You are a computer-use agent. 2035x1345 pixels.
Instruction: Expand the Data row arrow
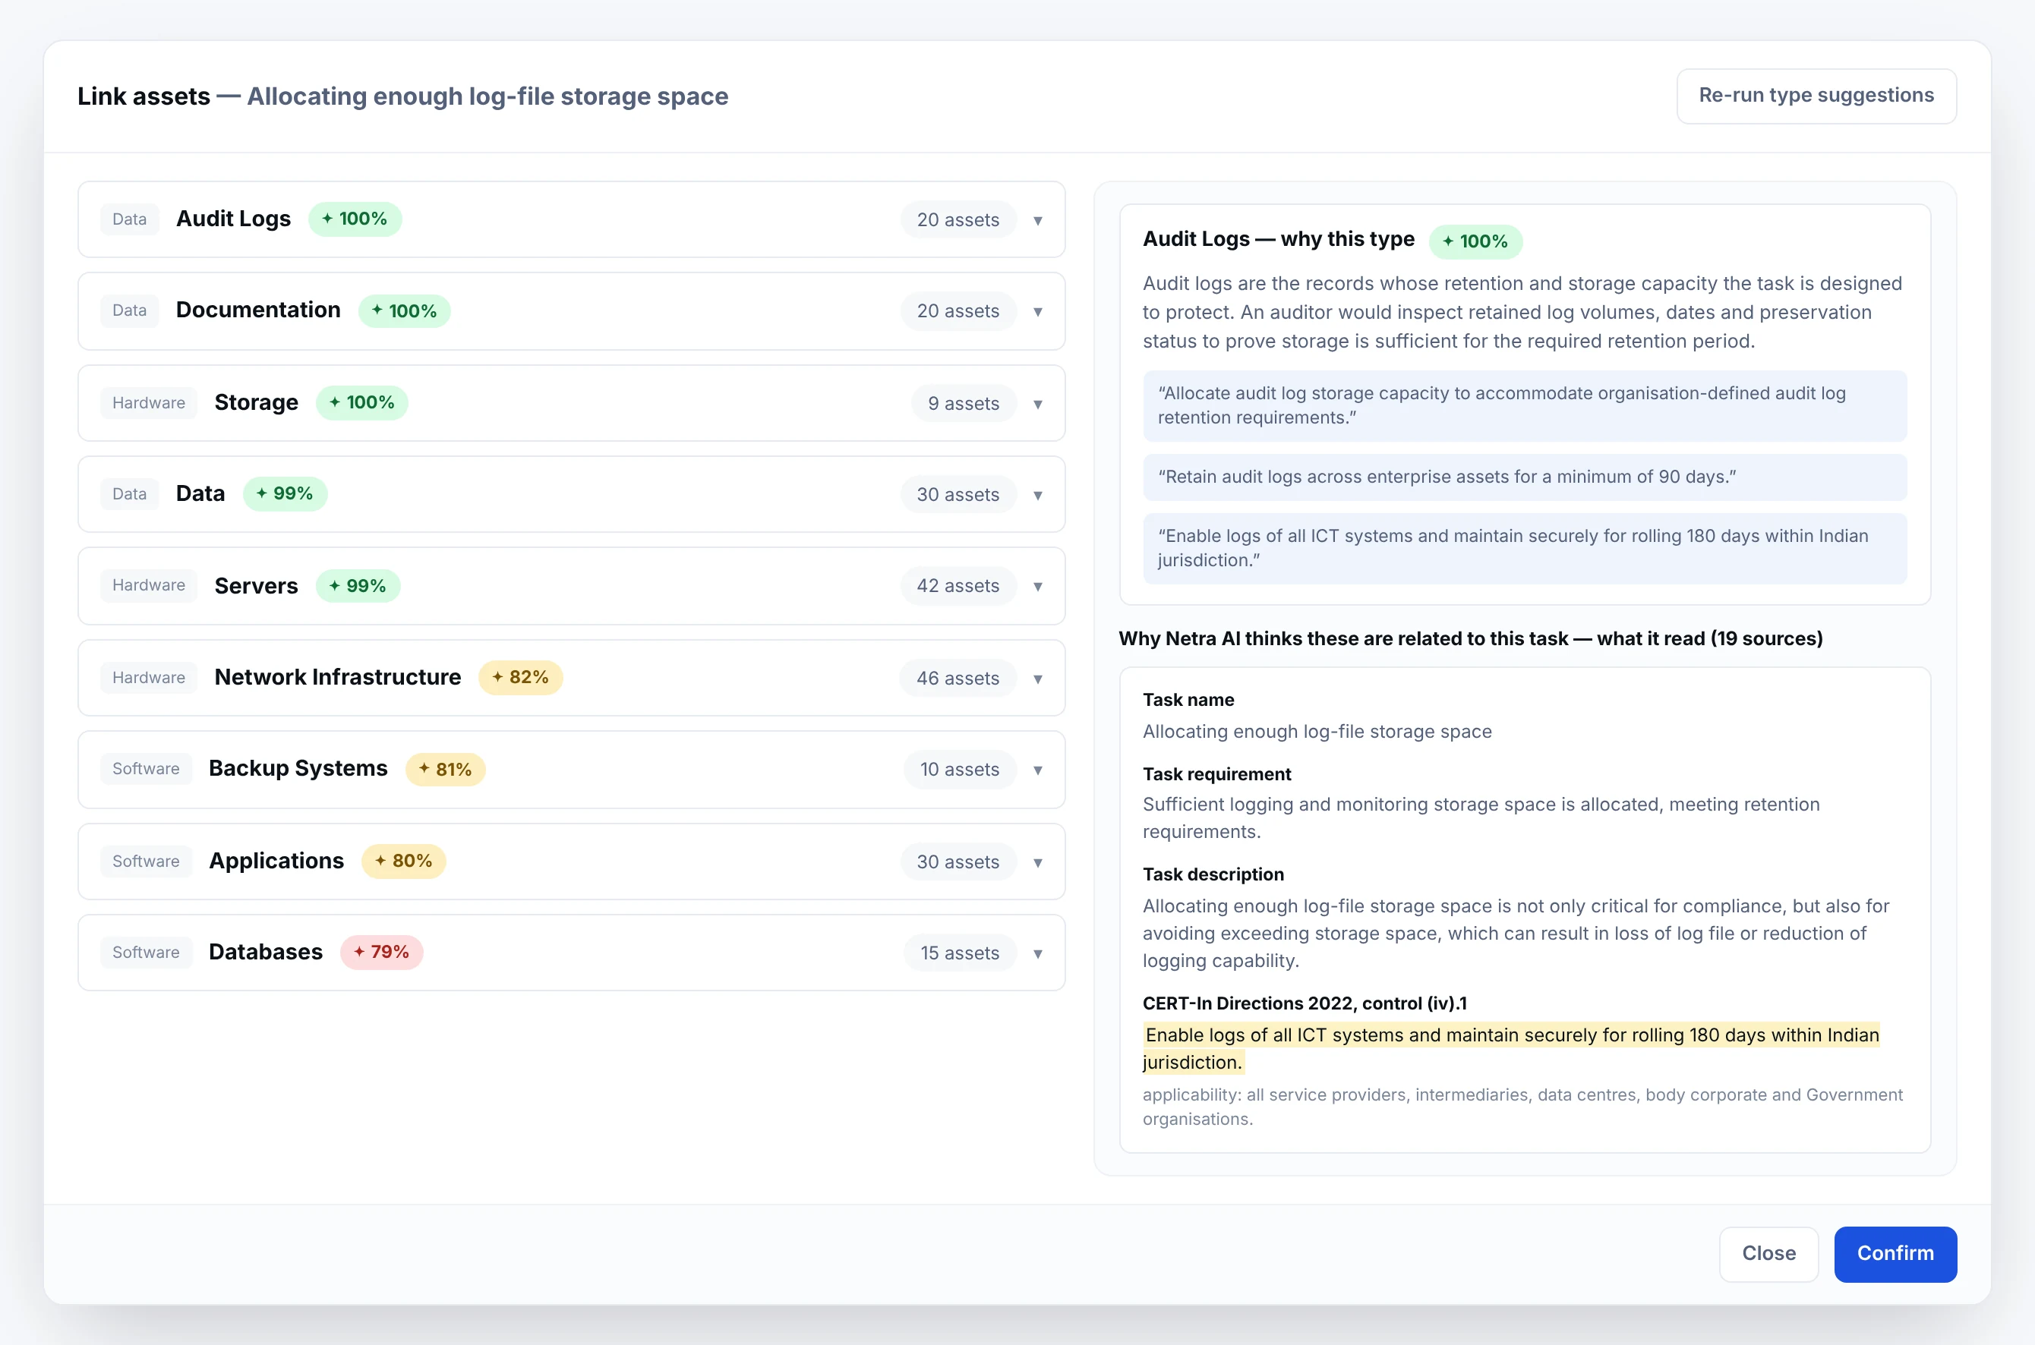pos(1037,495)
